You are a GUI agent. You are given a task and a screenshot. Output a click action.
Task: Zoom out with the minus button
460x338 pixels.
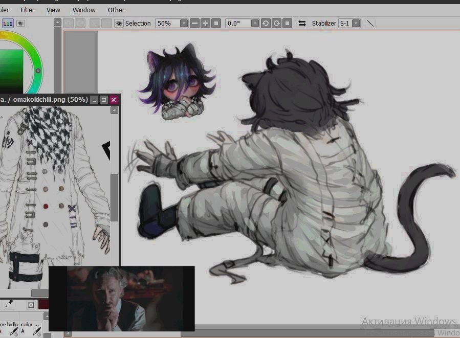coord(194,24)
